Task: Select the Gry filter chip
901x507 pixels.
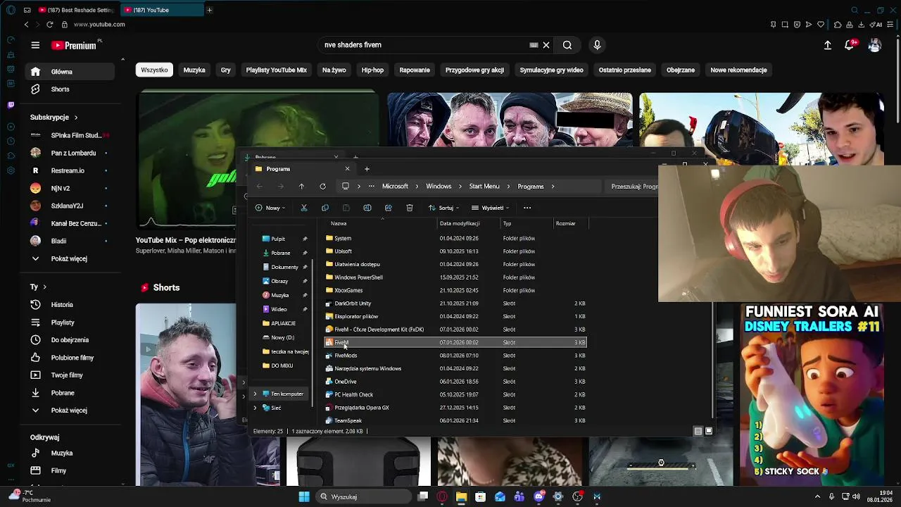Action: [226, 70]
